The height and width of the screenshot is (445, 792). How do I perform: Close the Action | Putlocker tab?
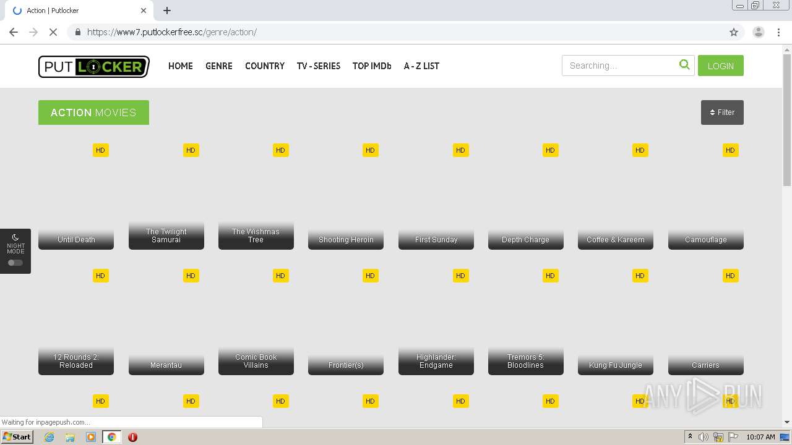pos(144,11)
